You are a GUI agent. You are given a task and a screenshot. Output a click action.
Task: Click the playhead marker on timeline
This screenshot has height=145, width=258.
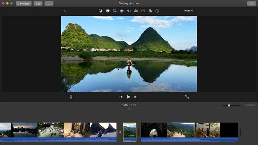129,109
